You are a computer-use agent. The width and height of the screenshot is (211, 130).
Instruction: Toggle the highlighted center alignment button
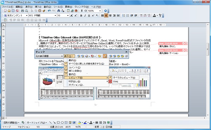(x=106, y=16)
